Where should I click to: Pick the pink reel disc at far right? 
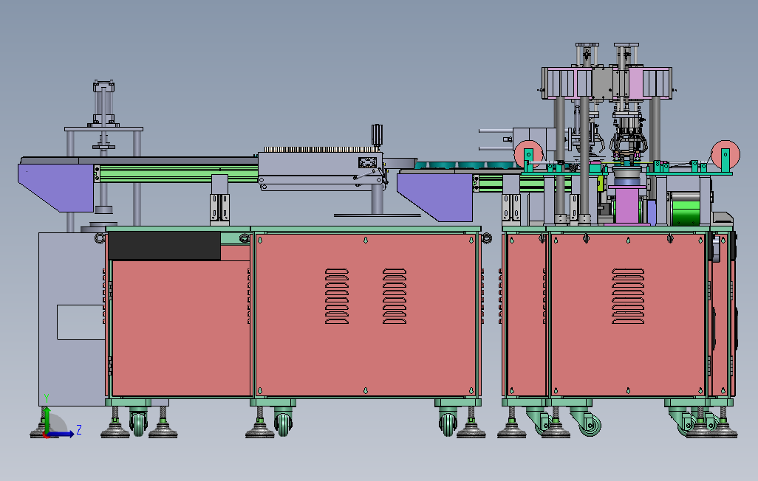[x=725, y=154]
